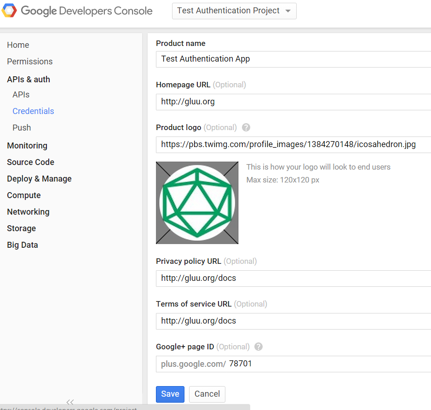Click the Google+ page ID help icon

(259, 347)
